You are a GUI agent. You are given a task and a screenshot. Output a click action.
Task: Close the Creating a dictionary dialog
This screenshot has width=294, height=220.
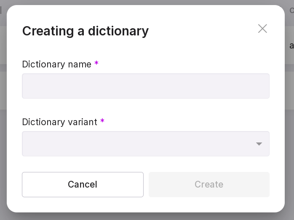262,29
